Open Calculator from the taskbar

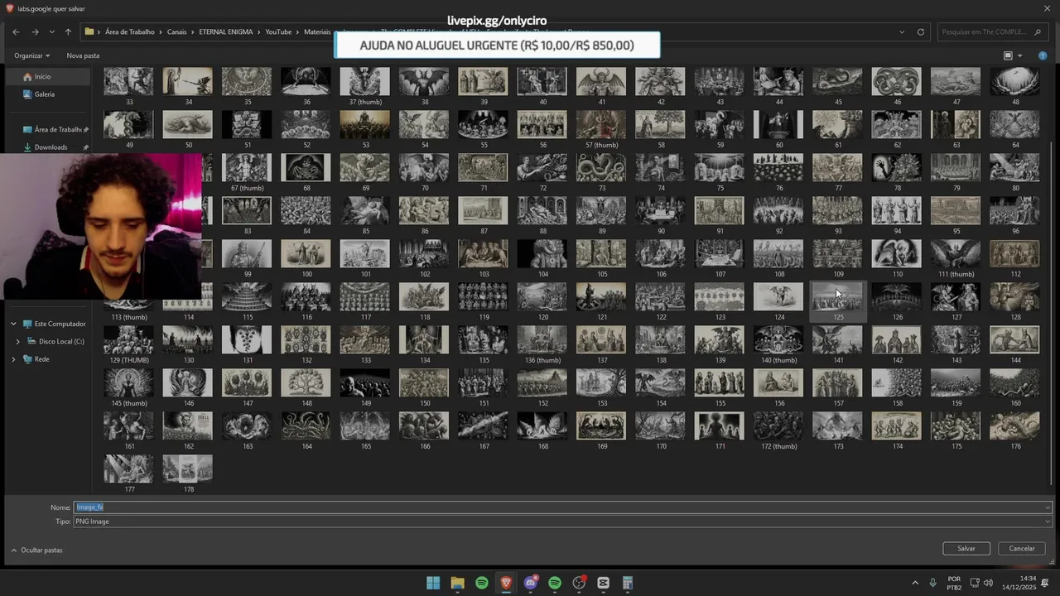628,583
